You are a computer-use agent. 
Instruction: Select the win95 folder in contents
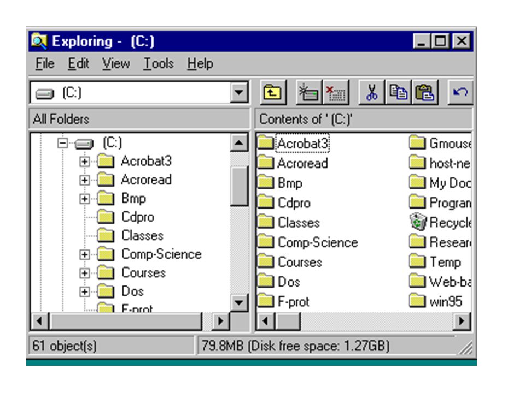pyautogui.click(x=436, y=301)
